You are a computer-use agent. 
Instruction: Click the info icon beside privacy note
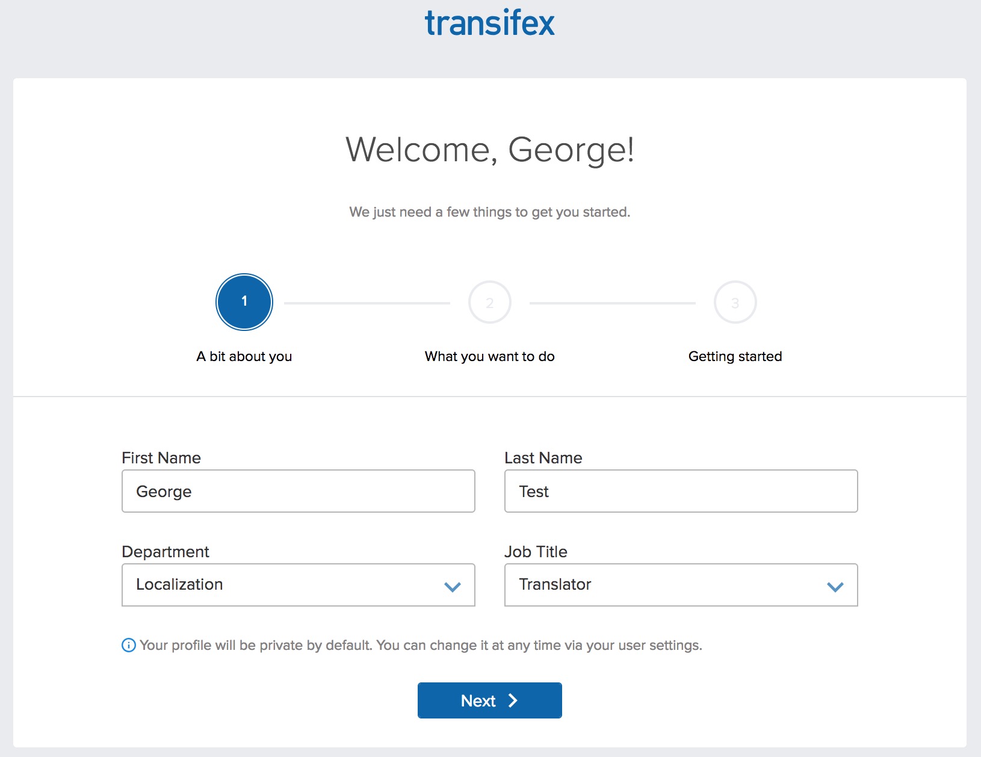click(x=129, y=646)
